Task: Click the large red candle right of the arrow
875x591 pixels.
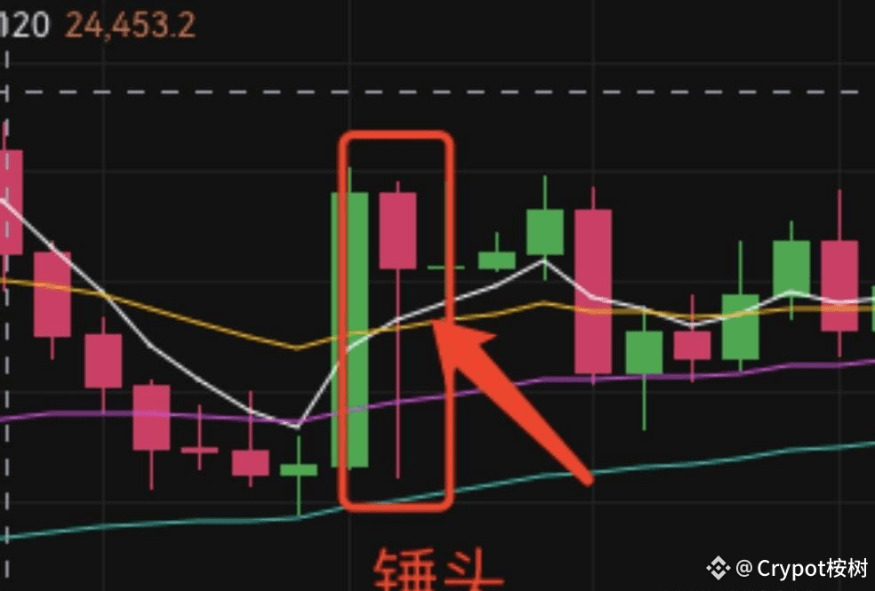Action: [x=593, y=291]
